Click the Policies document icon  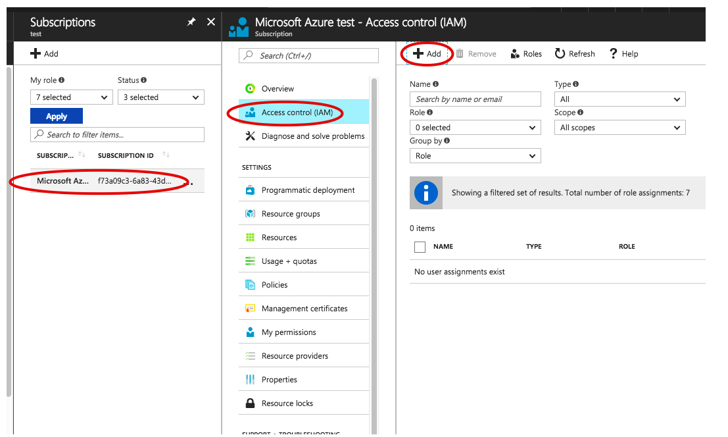[x=251, y=285]
